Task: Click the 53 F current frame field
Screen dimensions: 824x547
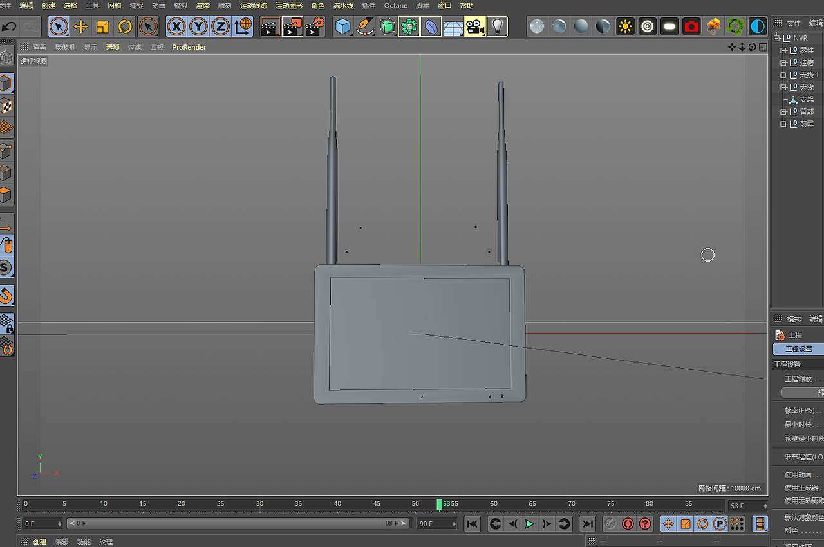Action: click(747, 506)
